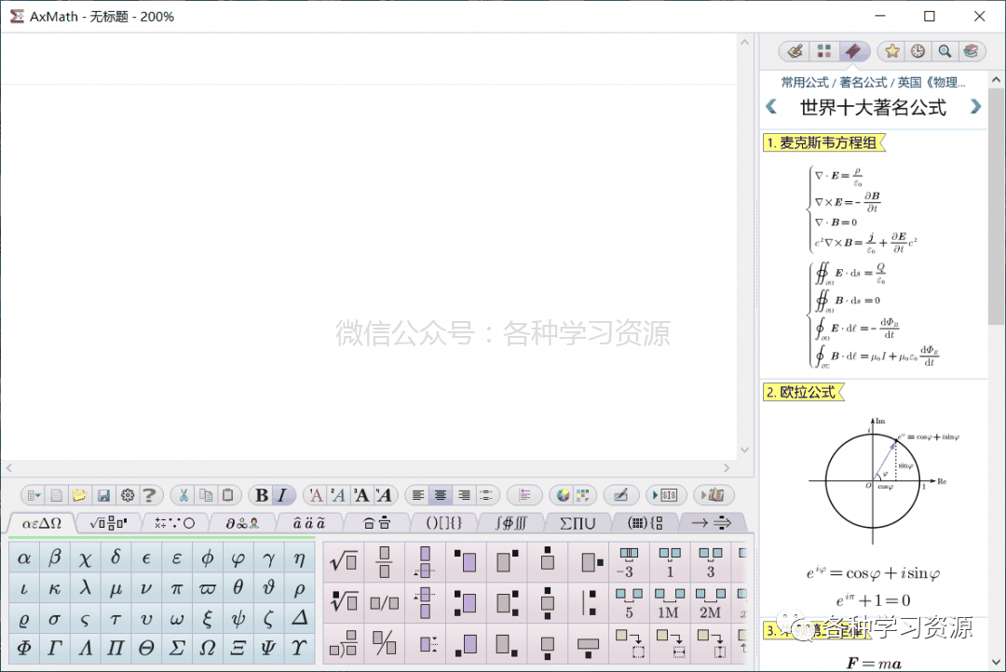The width and height of the screenshot is (1006, 672).
Task: Switch to the brackets ()[]{} tab
Action: pos(444,522)
